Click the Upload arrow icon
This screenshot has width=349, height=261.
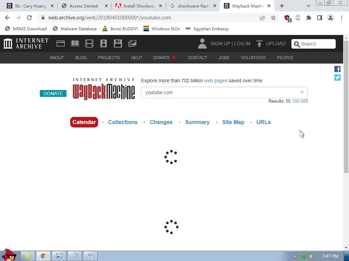[x=259, y=43]
